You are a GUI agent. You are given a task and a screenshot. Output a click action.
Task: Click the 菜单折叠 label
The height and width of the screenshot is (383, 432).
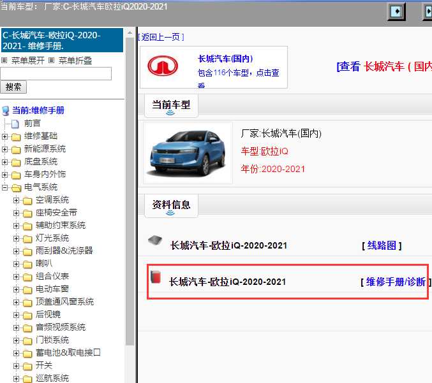[75, 61]
